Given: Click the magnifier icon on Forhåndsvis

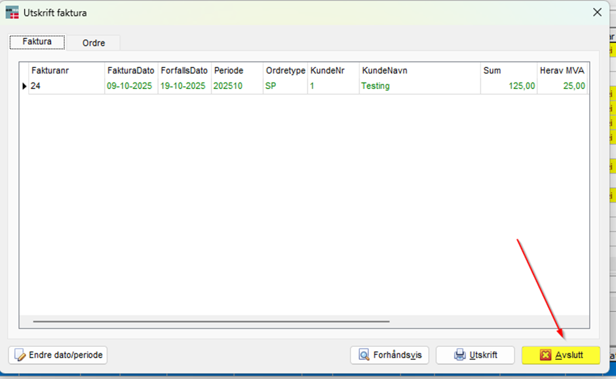Looking at the screenshot, I should point(363,355).
